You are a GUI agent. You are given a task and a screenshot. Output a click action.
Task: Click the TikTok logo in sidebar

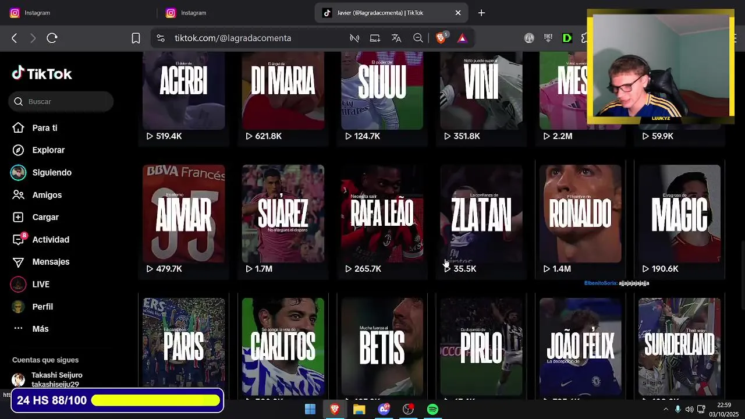pos(42,74)
